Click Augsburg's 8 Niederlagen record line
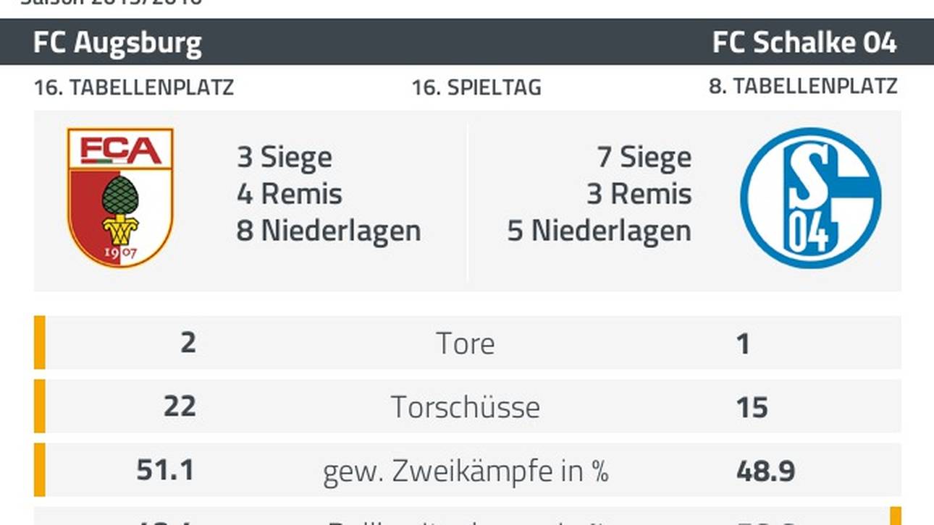The image size is (934, 525). point(329,231)
